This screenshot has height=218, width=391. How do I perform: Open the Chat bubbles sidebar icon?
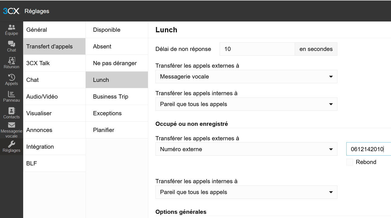[x=11, y=44]
